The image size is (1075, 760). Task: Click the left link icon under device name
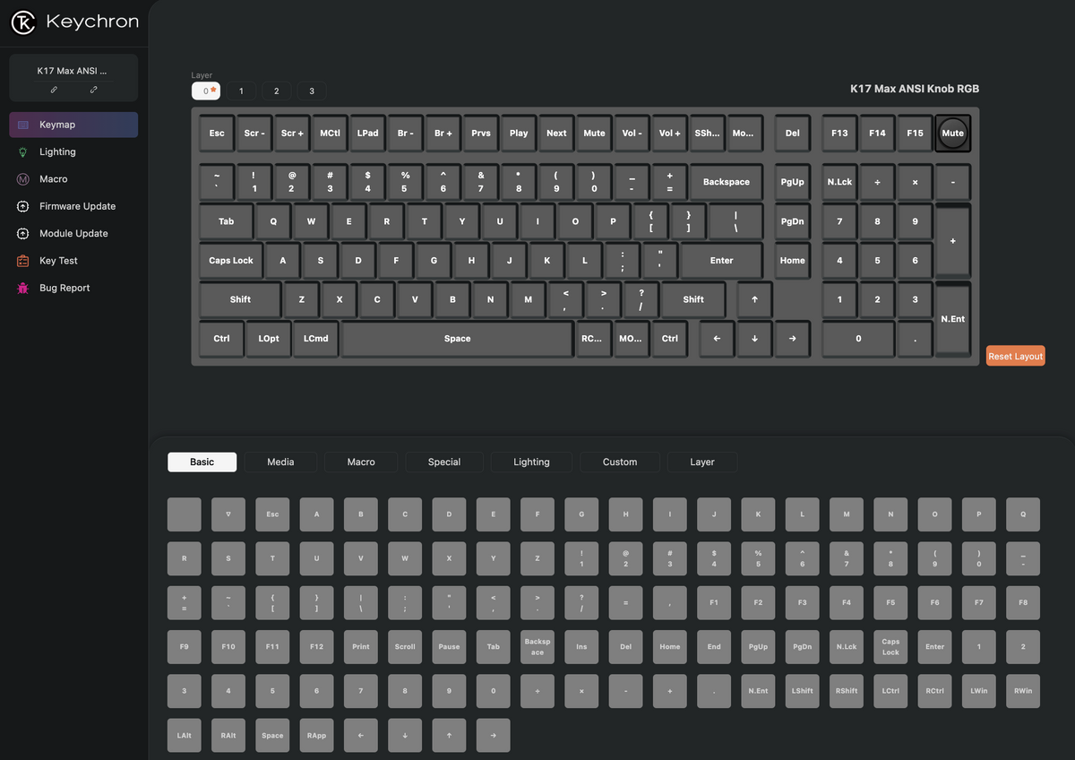(x=53, y=90)
